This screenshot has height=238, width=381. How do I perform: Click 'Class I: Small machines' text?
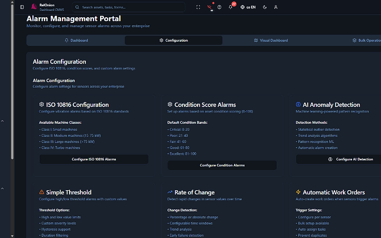pyautogui.click(x=59, y=129)
